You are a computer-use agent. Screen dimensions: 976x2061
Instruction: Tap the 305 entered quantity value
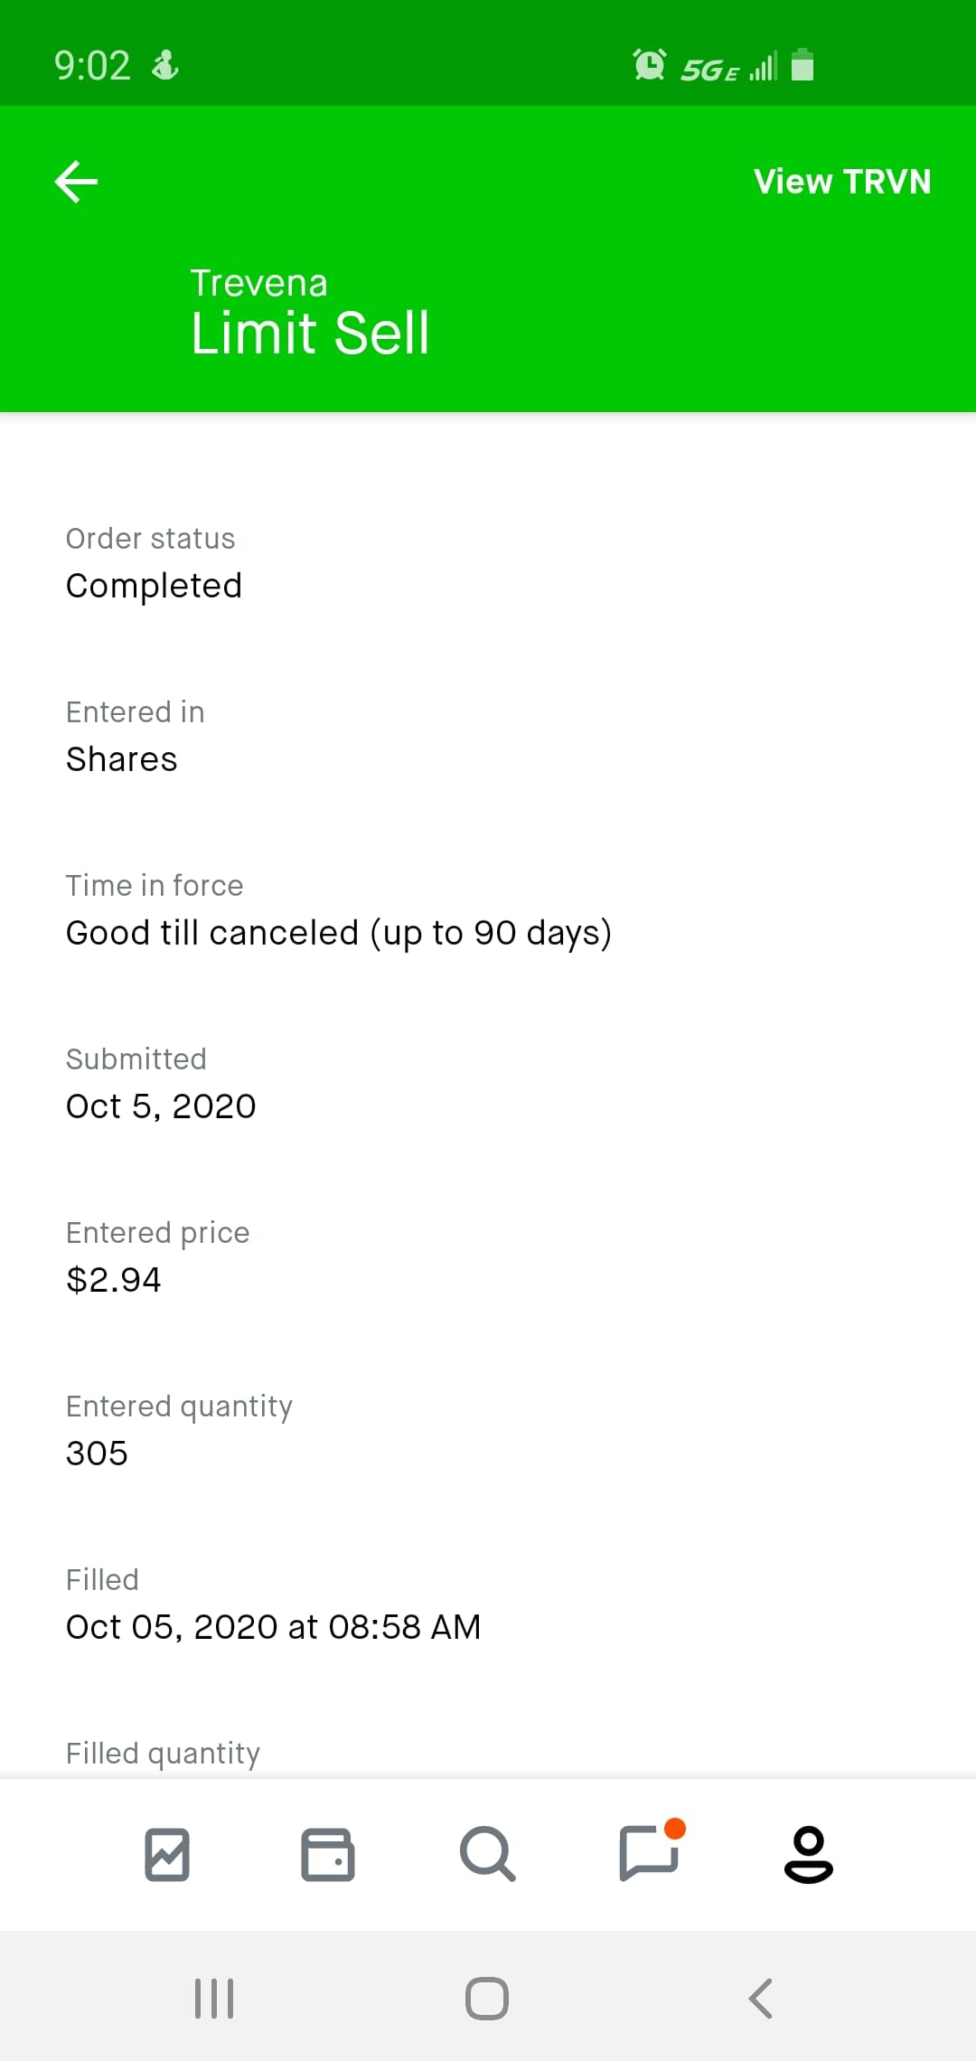97,1454
